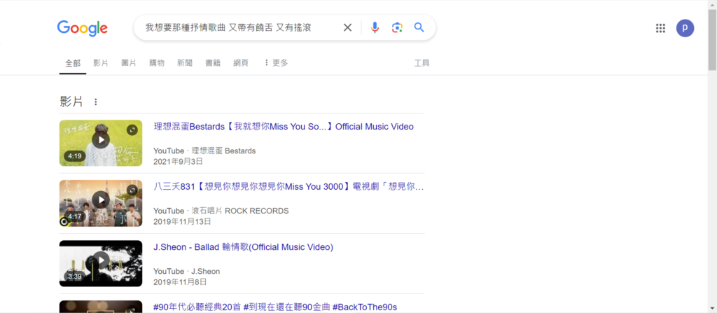
Task: Play the 4:19 理想混蛋 video thumbnail
Action: 101,143
